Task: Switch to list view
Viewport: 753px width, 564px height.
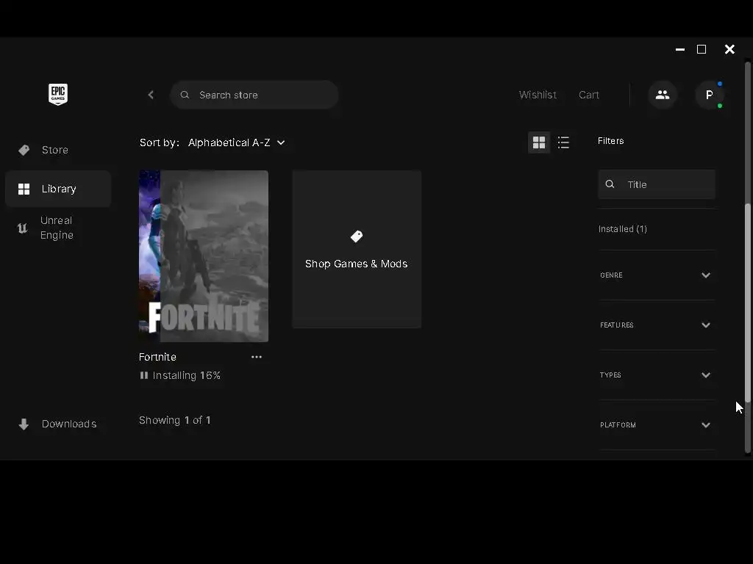Action: (x=563, y=142)
